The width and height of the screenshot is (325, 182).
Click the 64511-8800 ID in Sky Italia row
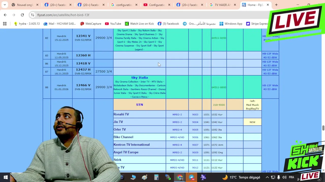[x=219, y=87]
